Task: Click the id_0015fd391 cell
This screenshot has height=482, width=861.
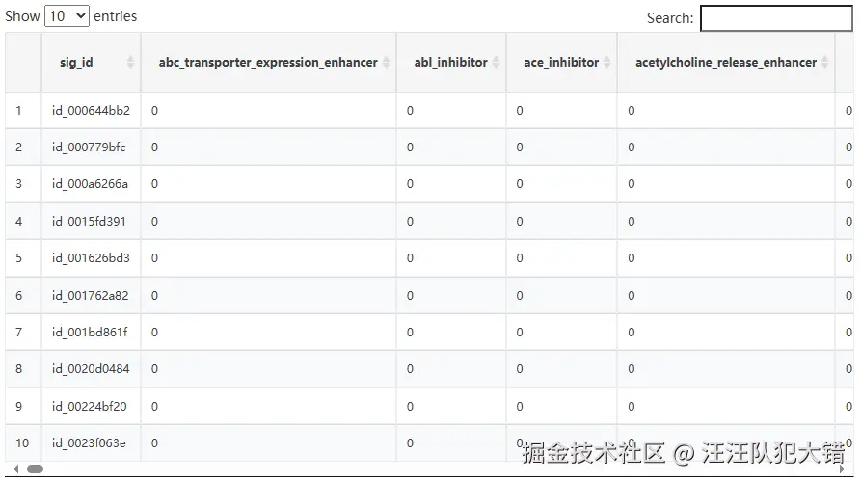Action: [x=89, y=221]
